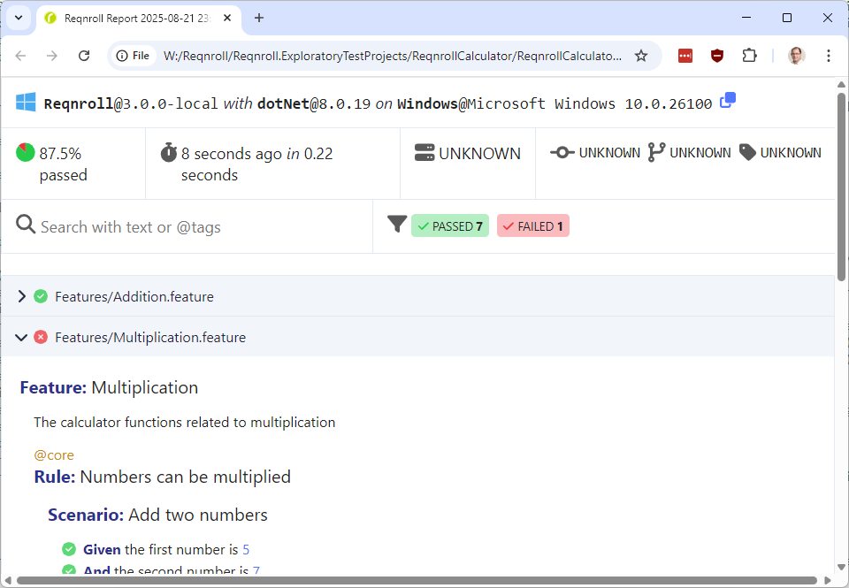Image resolution: width=849 pixels, height=588 pixels.
Task: Click the feature description about multiplication
Action: point(185,423)
